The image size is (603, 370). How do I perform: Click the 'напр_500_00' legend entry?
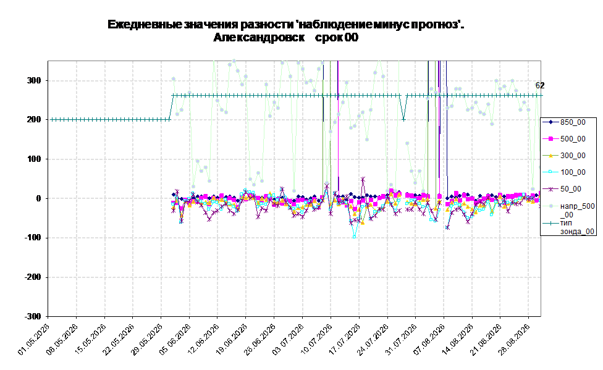tap(569, 211)
